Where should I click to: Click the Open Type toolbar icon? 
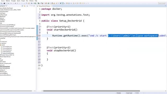tap(52, 3)
